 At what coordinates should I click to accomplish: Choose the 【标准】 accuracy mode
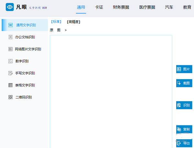[x=56, y=22]
